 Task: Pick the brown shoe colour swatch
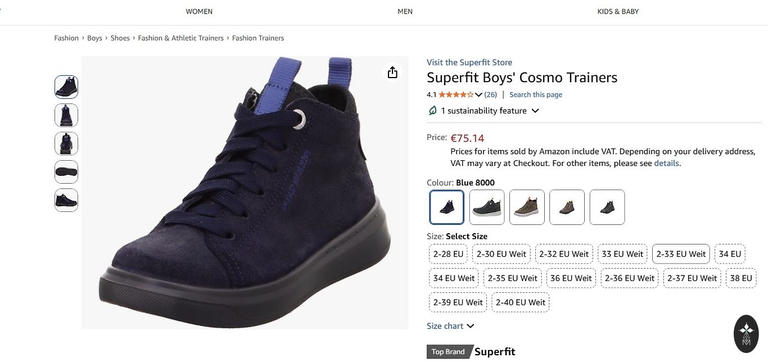[527, 207]
